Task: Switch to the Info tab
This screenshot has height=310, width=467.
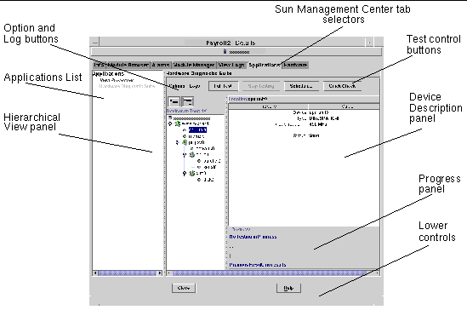Action: click(99, 65)
